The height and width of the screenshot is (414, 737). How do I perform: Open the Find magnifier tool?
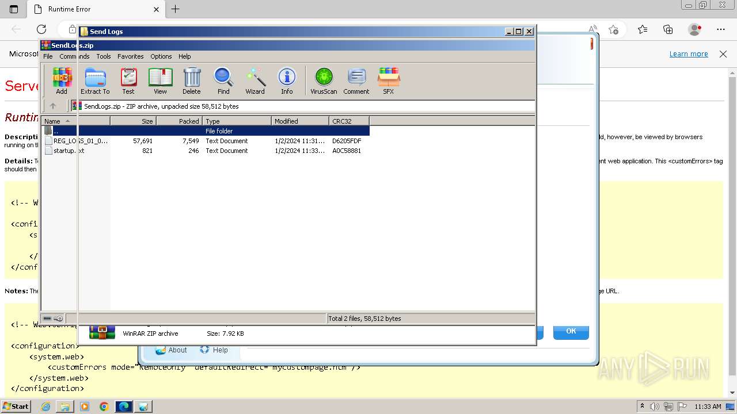[223, 80]
